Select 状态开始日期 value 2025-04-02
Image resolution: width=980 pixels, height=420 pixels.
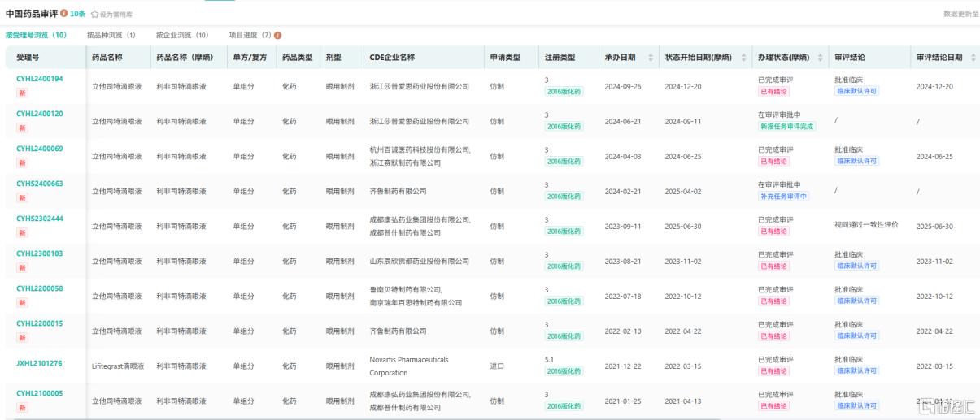coord(683,191)
